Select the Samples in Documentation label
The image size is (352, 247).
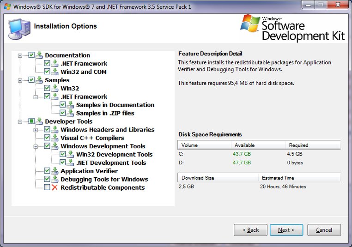pyautogui.click(x=115, y=105)
